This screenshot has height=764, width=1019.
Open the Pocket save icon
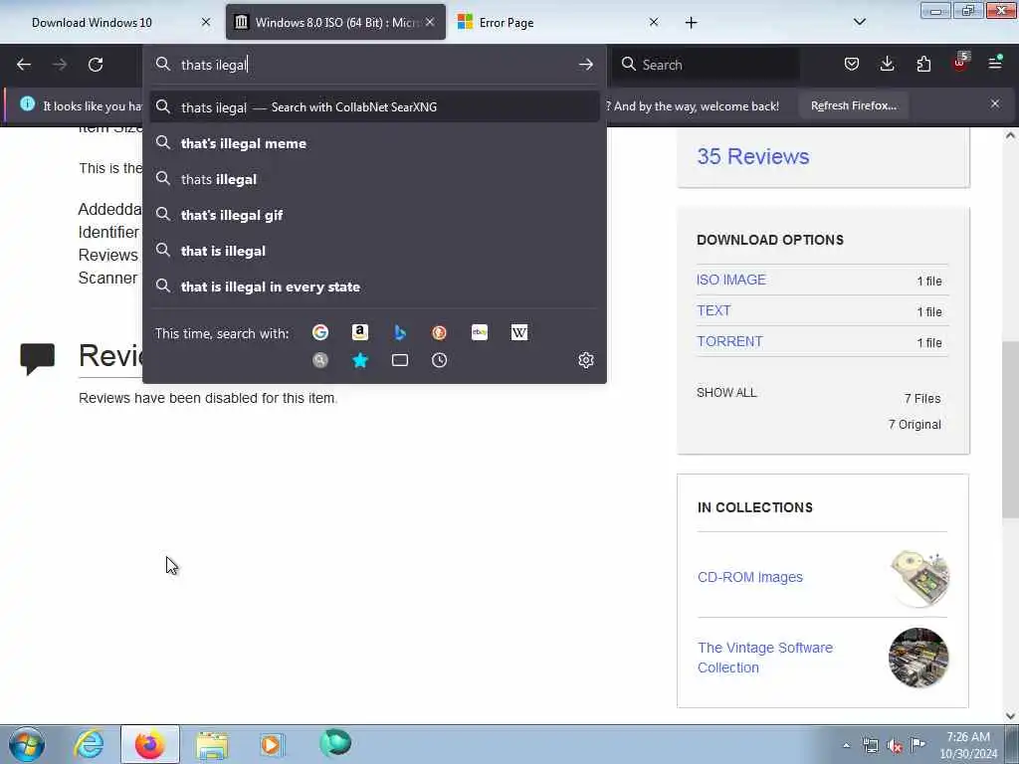click(x=852, y=65)
